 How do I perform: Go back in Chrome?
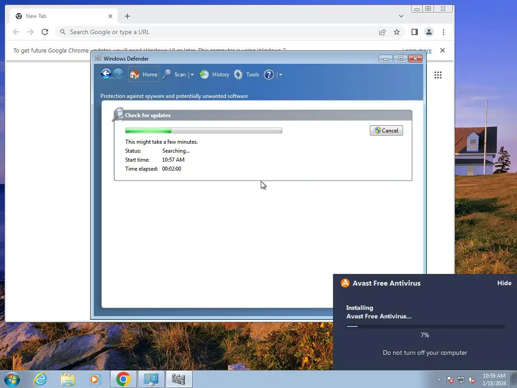point(16,32)
